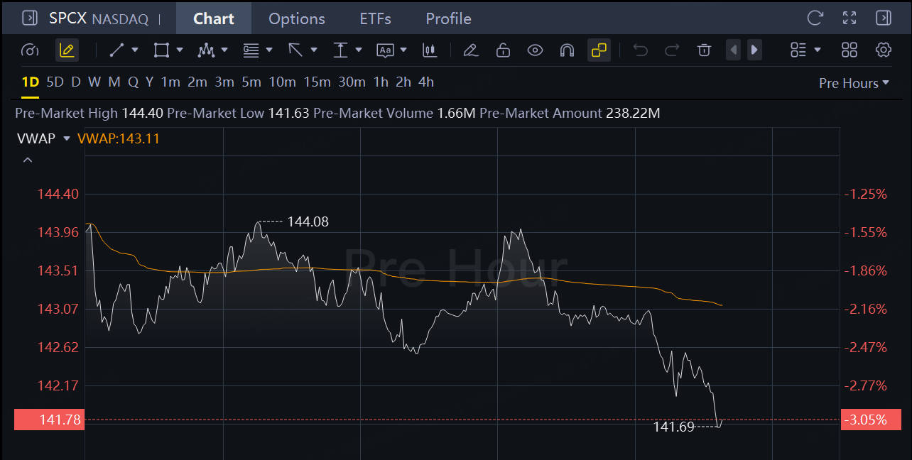Toggle the drawing tools pencil button
Image resolution: width=912 pixels, height=460 pixels.
tap(67, 50)
